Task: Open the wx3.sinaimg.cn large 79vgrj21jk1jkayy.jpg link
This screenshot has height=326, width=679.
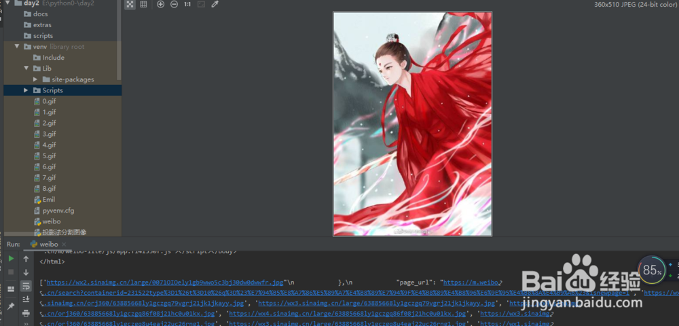Action: (x=376, y=303)
